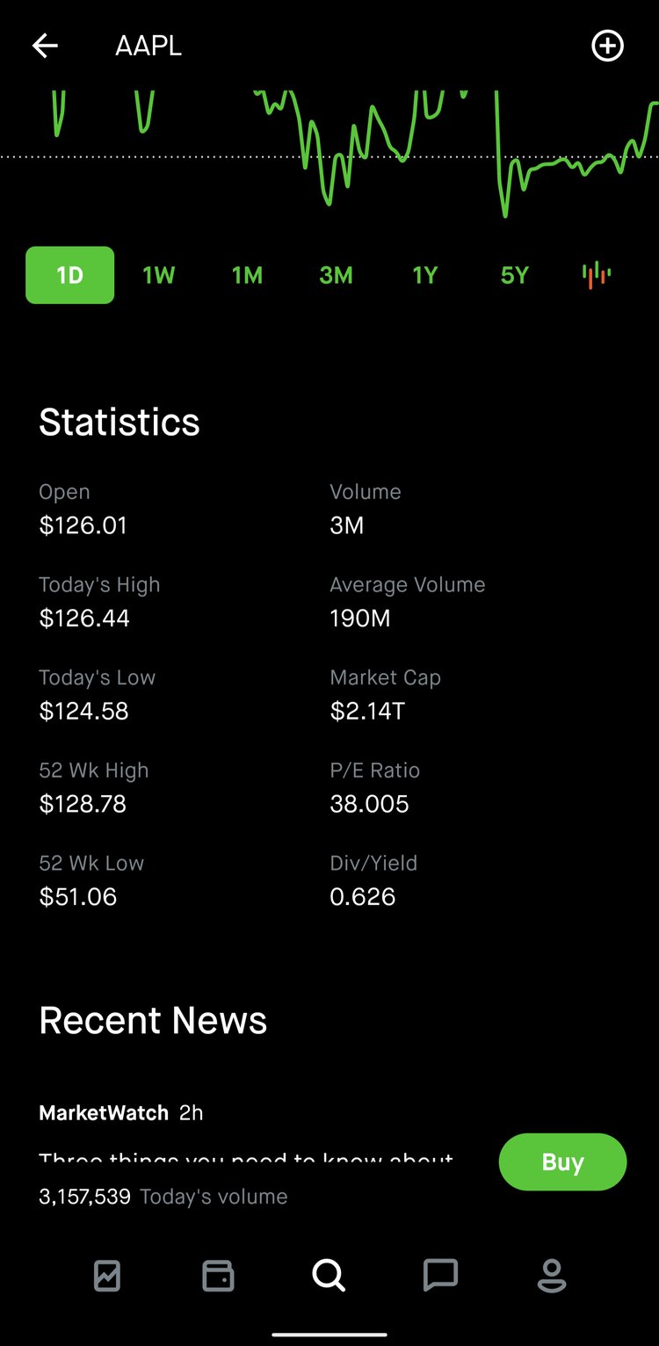The height and width of the screenshot is (1346, 659).
Task: Add AAPL to a watchlist with the plus icon
Action: point(607,46)
